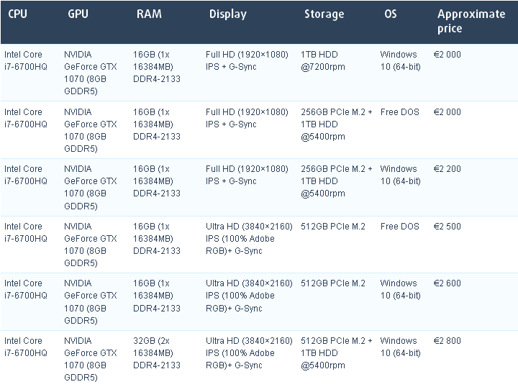Click the Storage column header
This screenshot has width=518, height=387.
point(324,14)
